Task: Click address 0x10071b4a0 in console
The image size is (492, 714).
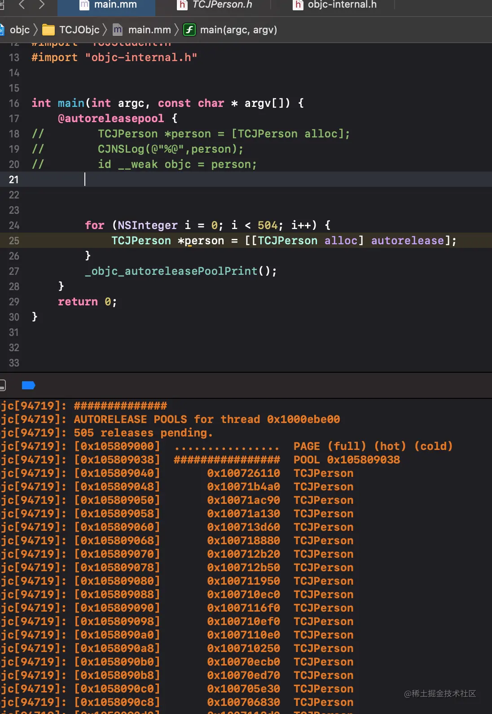Action: (243, 487)
